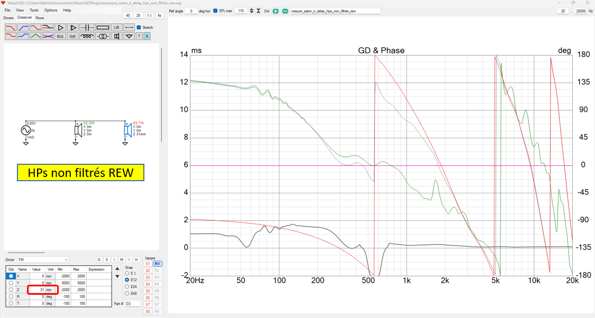Open the overlay name combo box
Screen dimensions: 595x318
(x=335, y=11)
